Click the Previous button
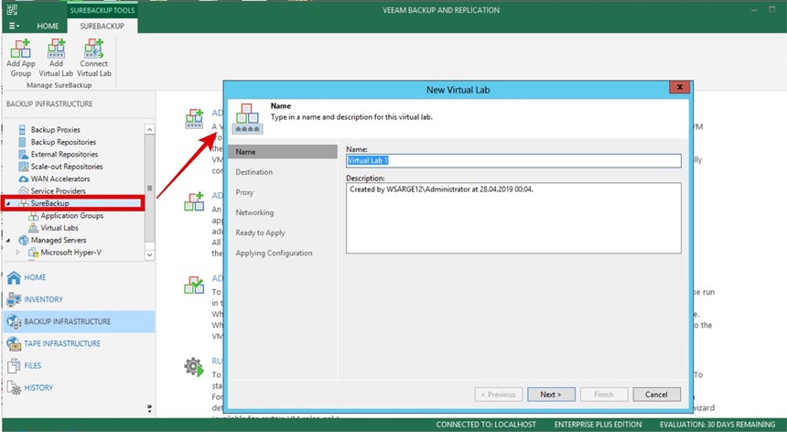Viewport: 787px width, 432px height. coord(499,394)
